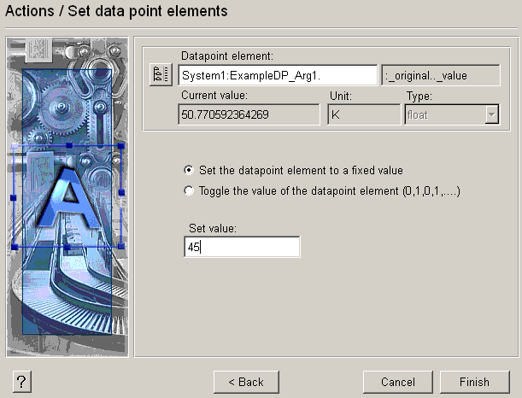Click the Current value field
The width and height of the screenshot is (522, 398).
tap(250, 114)
